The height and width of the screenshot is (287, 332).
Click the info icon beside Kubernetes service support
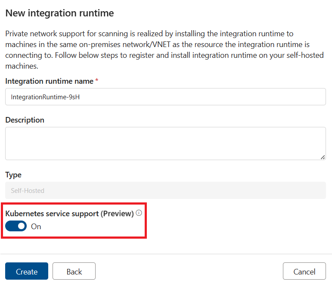coord(139,213)
